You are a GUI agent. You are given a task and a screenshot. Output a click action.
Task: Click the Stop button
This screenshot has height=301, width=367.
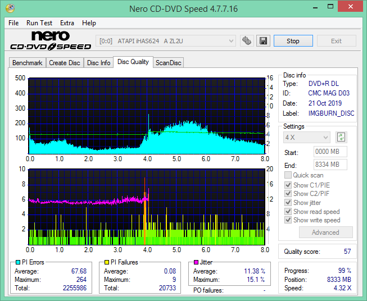coord(293,41)
